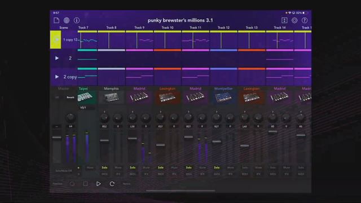Viewport: 361px width, 203px height.
Task: Select the Track 8 header
Action: [x=111, y=28]
